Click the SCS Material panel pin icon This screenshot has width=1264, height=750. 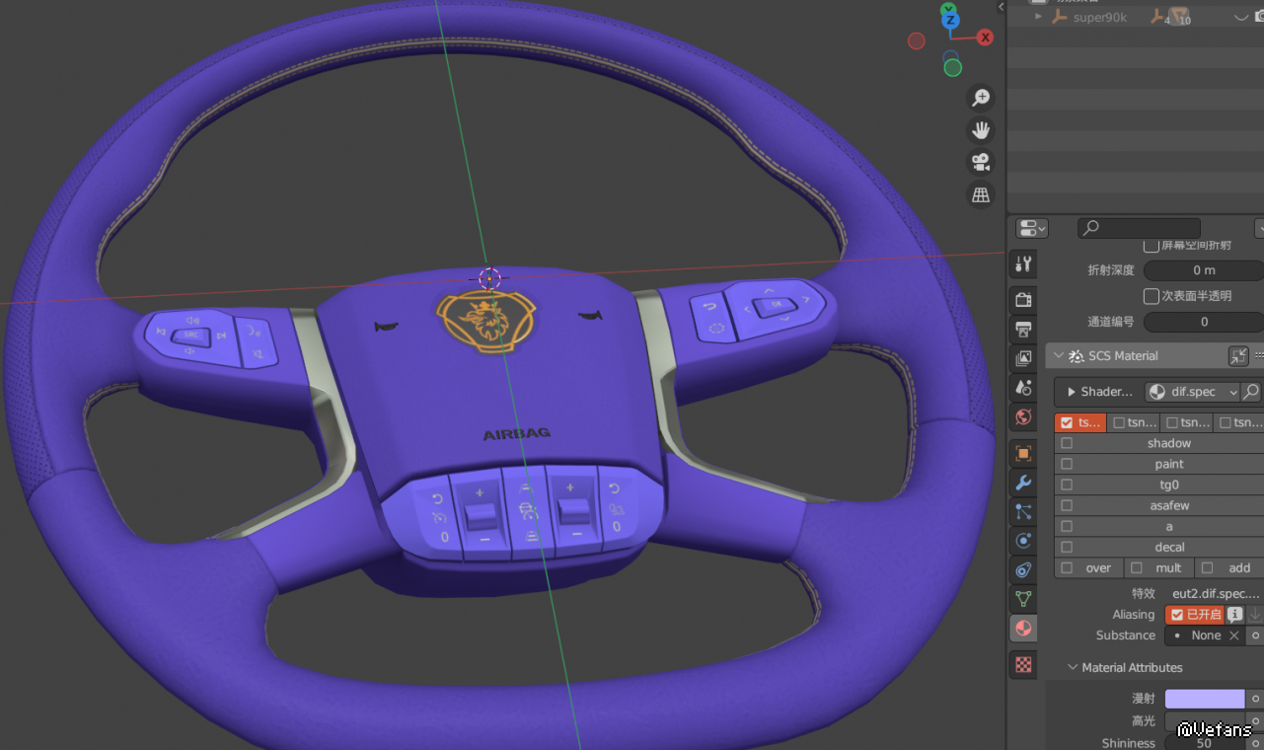(1238, 356)
